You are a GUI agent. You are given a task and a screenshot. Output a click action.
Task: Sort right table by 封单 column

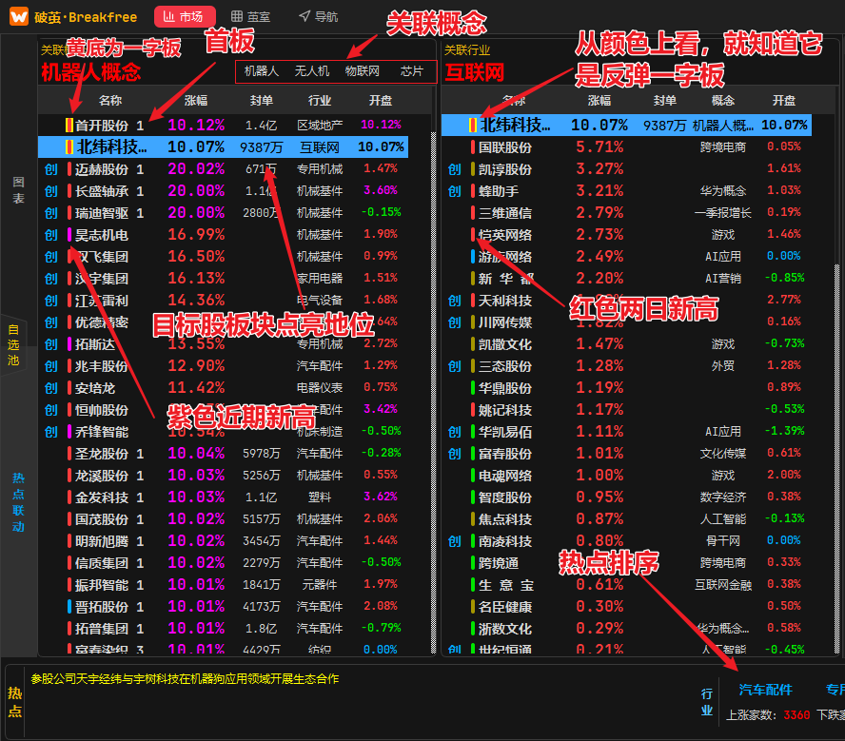click(x=664, y=101)
